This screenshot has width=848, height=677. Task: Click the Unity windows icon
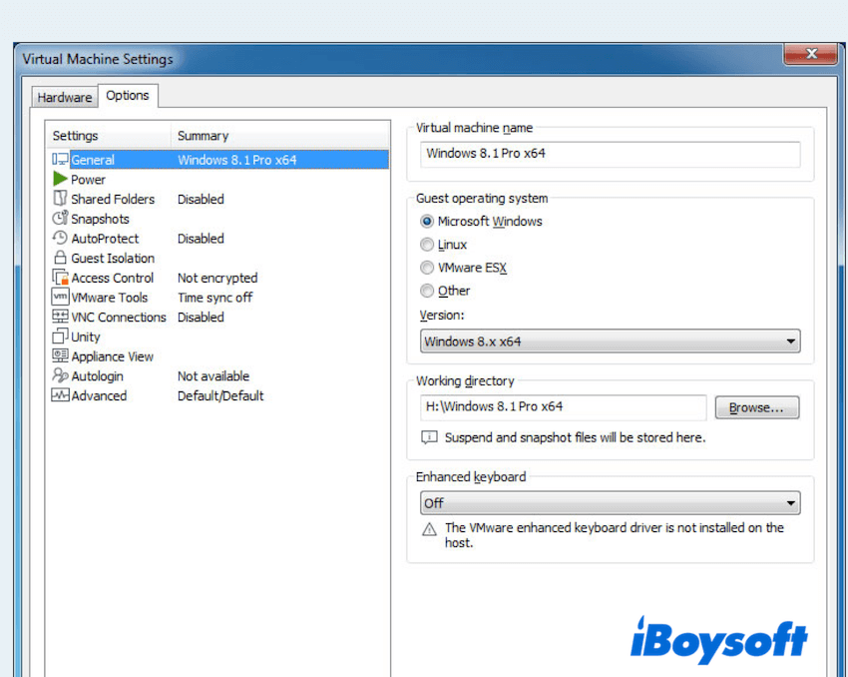[x=60, y=337]
